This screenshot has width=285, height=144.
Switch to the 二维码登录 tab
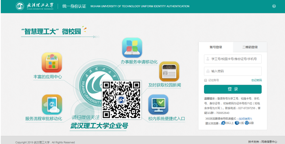pos(250,47)
